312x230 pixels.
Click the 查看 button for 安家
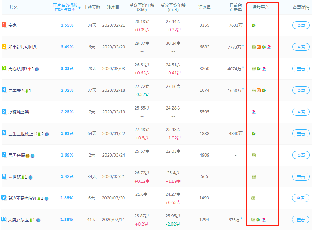(301, 25)
